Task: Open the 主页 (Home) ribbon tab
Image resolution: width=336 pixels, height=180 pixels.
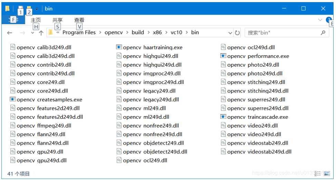Action: 36,20
